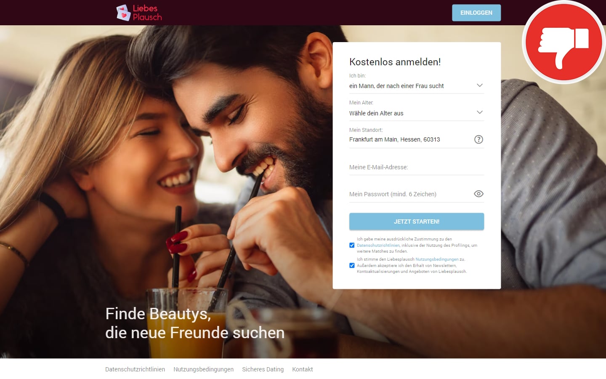Image resolution: width=606 pixels, height=379 pixels.
Task: Open Datenschutzrichtlinien in the footer
Action: coord(135,369)
